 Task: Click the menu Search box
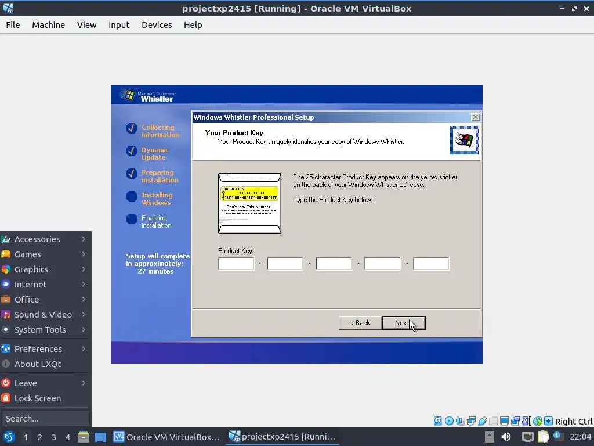[45, 419]
